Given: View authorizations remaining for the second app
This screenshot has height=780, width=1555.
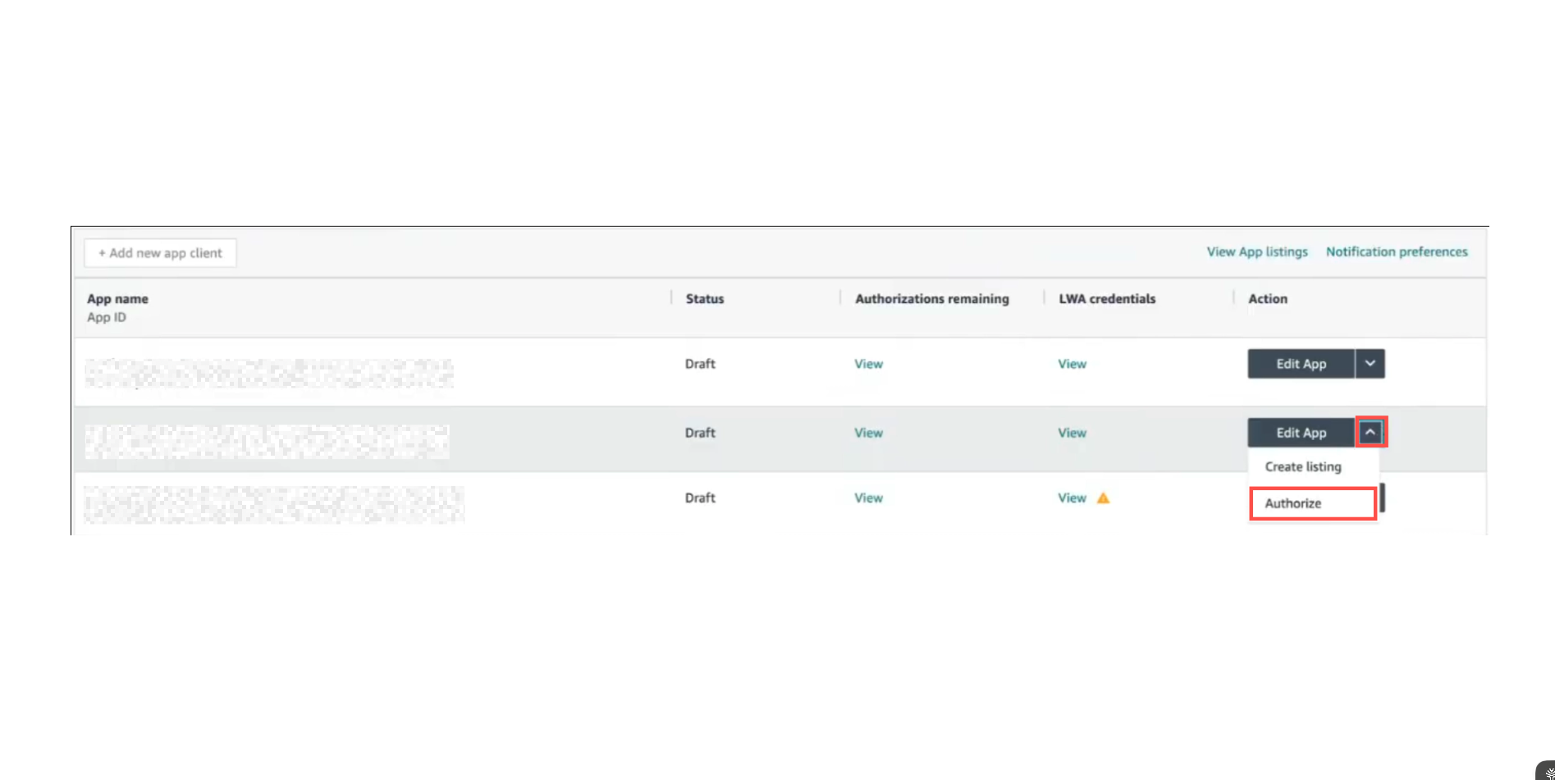Looking at the screenshot, I should pyautogui.click(x=868, y=433).
